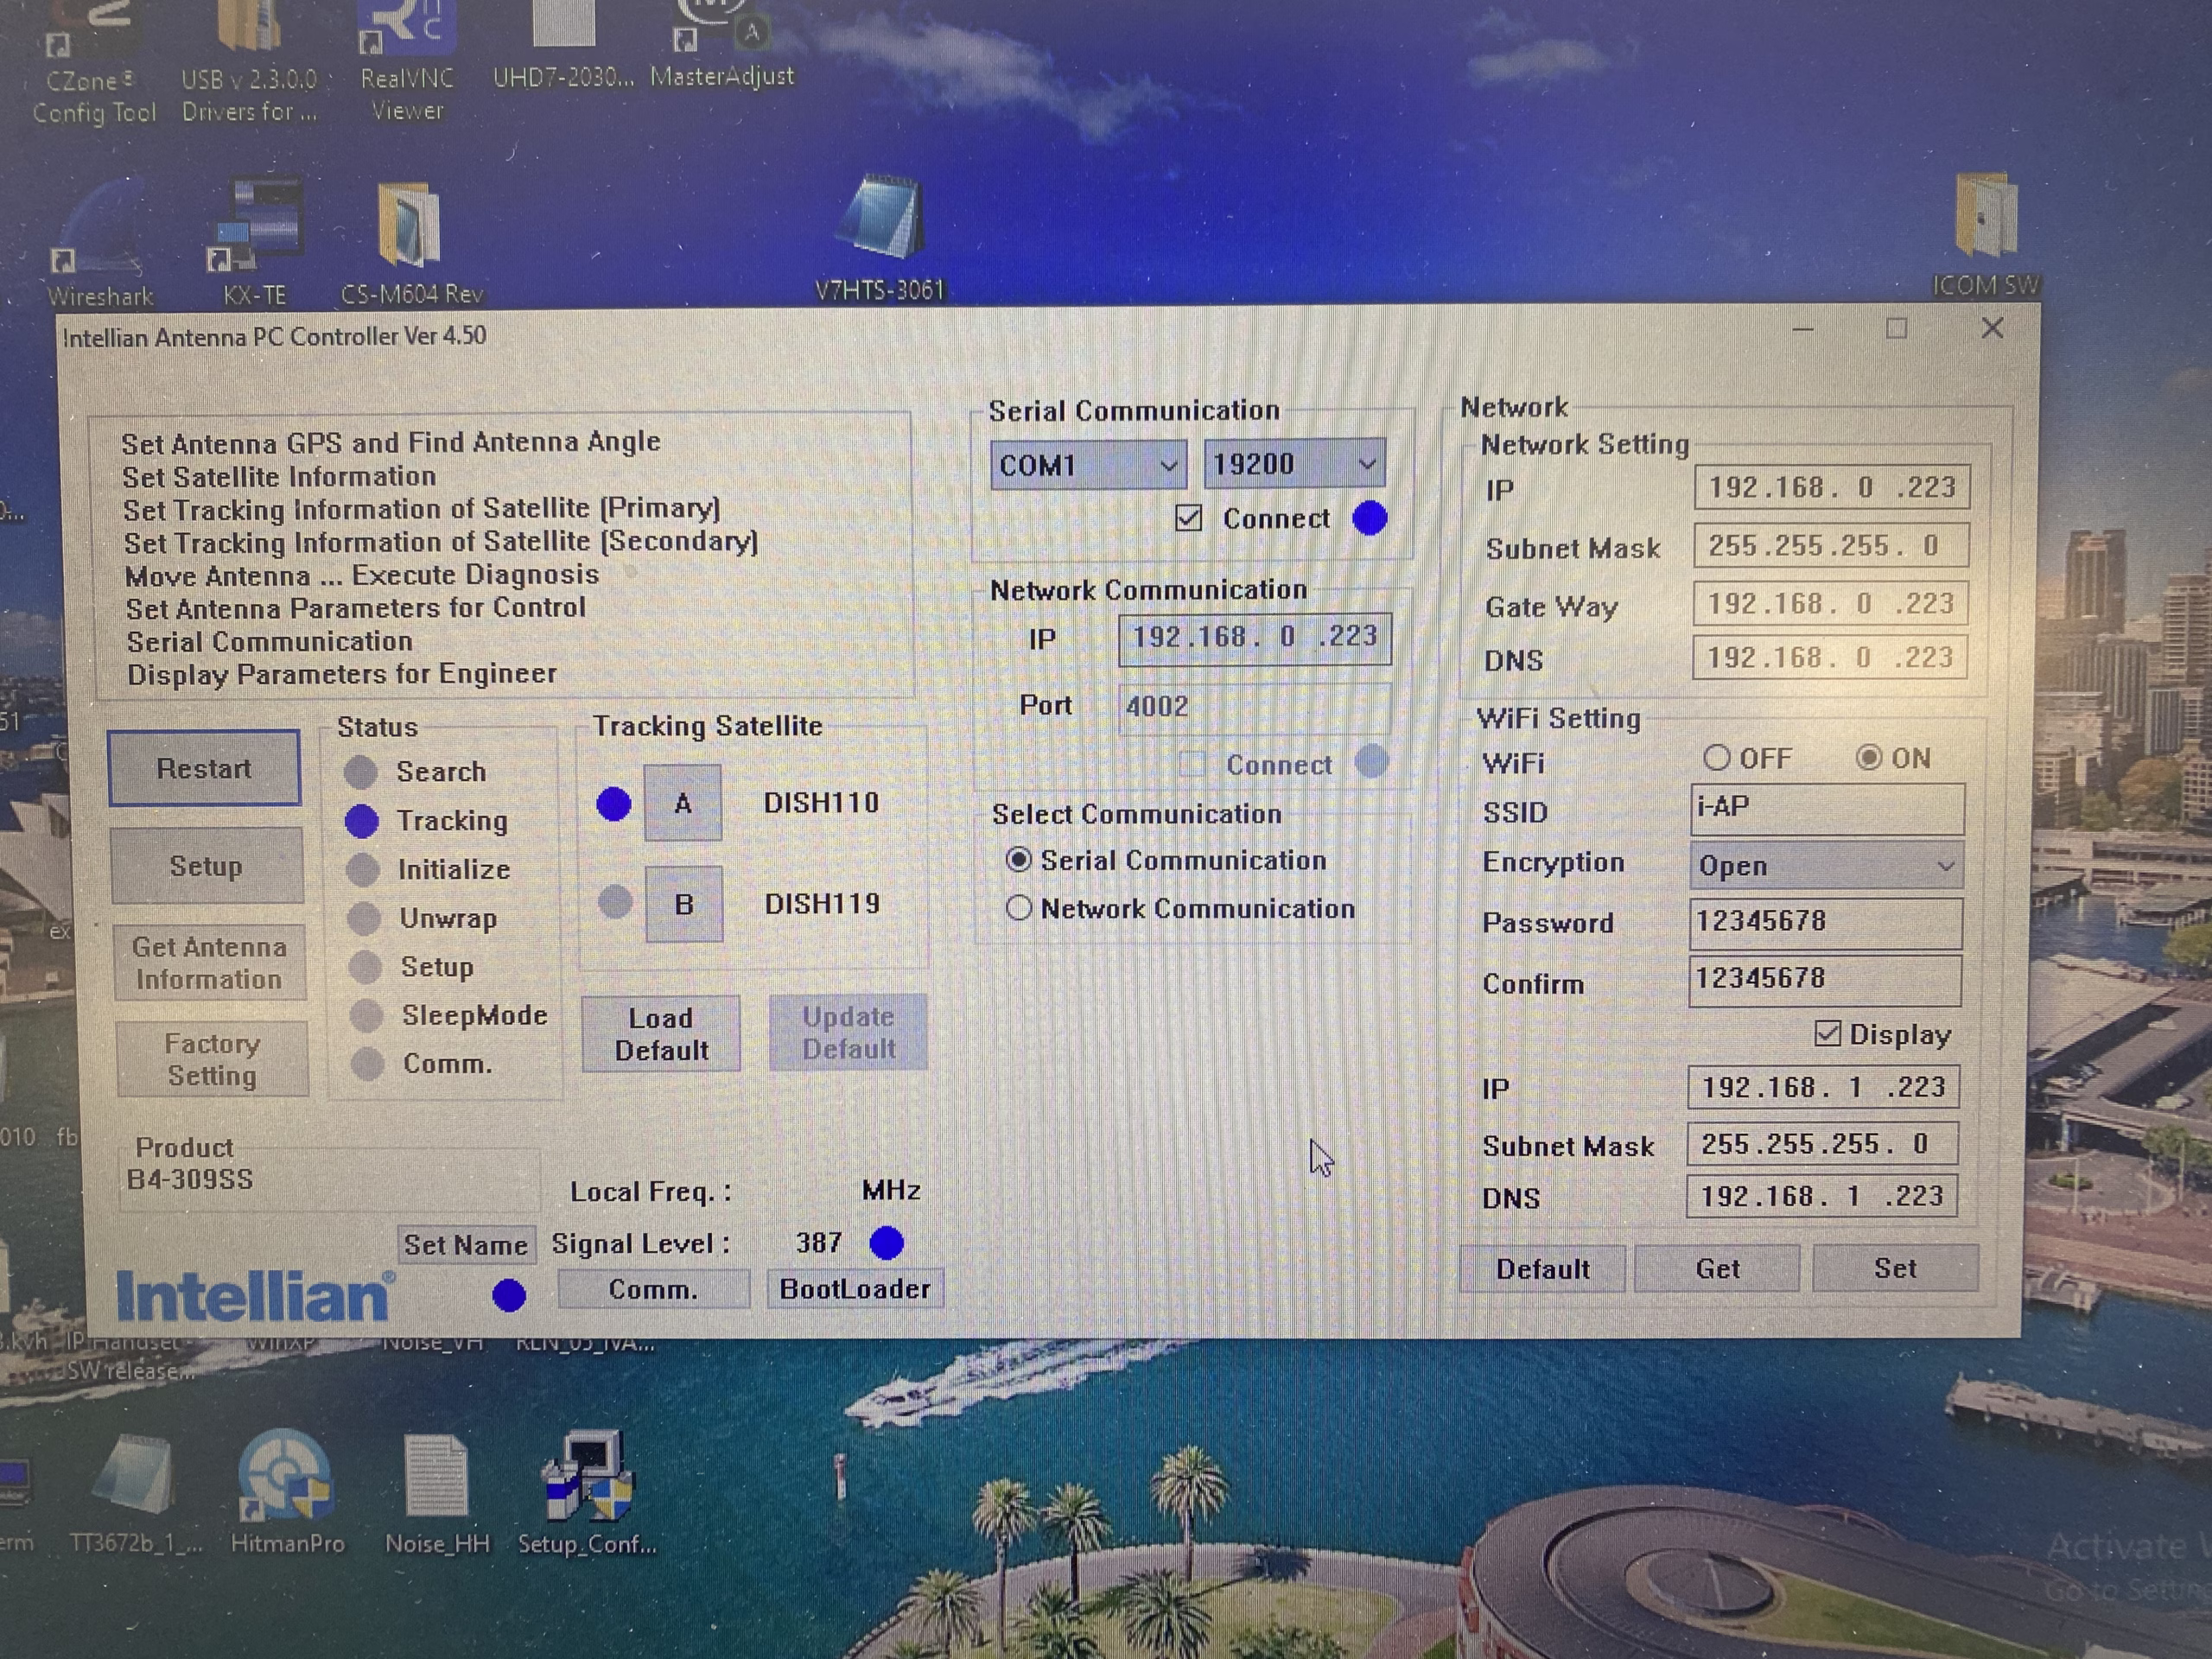Image resolution: width=2212 pixels, height=1659 pixels.
Task: Click the Setup button
Action: pos(206,866)
